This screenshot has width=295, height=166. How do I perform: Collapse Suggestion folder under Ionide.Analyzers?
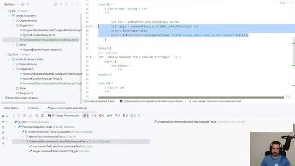(x=13, y=25)
